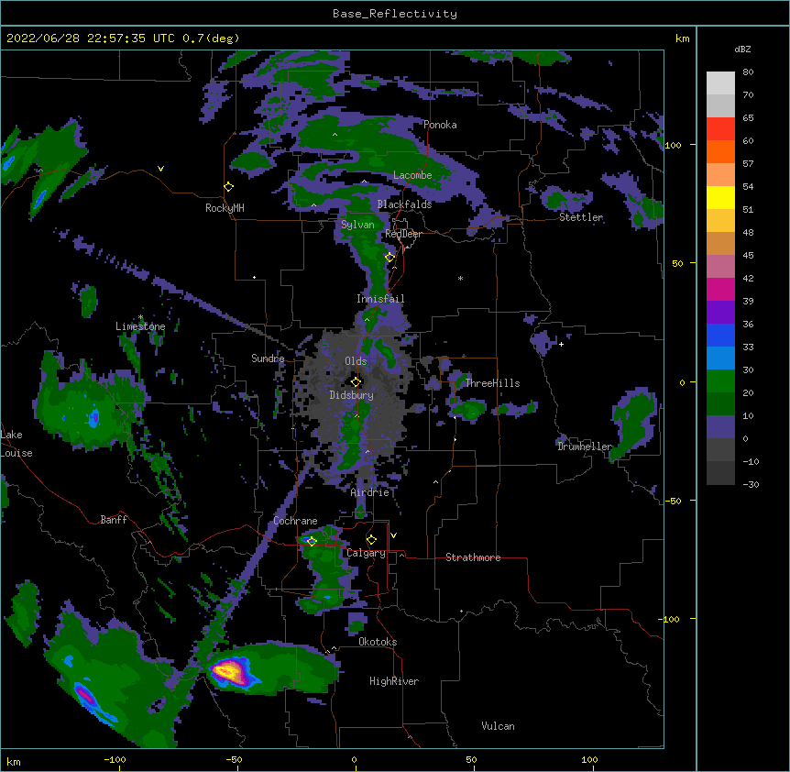Click the dBZ legend heading
Viewport: 790px width, 772px height.
(x=742, y=49)
